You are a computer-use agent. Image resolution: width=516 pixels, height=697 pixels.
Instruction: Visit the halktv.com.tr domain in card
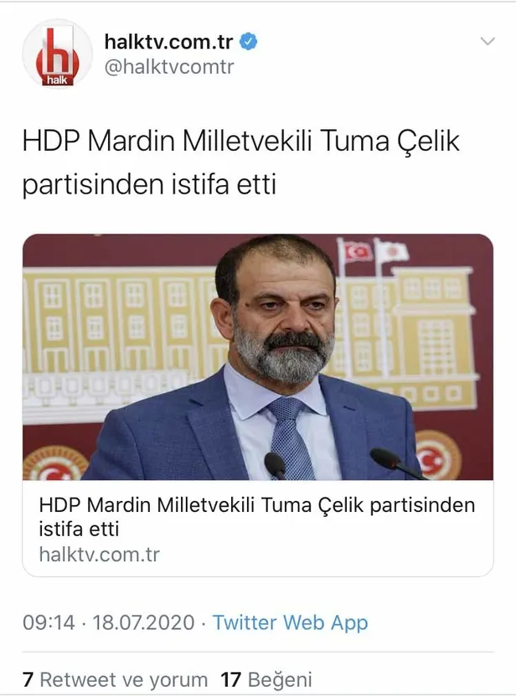tap(99, 555)
